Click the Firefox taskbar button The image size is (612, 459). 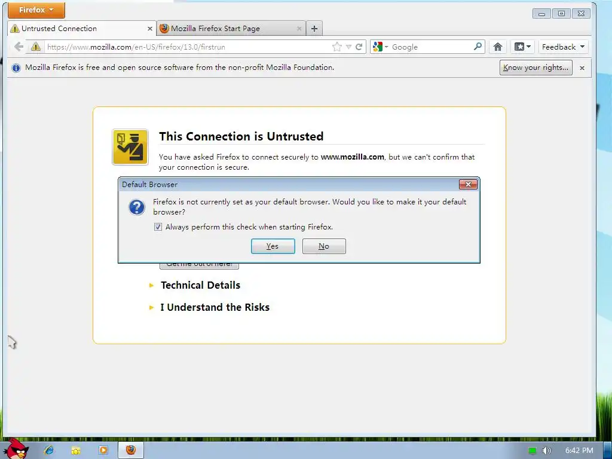tap(131, 450)
